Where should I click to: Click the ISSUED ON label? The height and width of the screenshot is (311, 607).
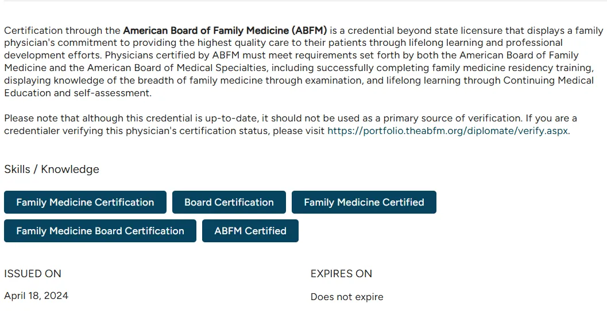(x=33, y=274)
